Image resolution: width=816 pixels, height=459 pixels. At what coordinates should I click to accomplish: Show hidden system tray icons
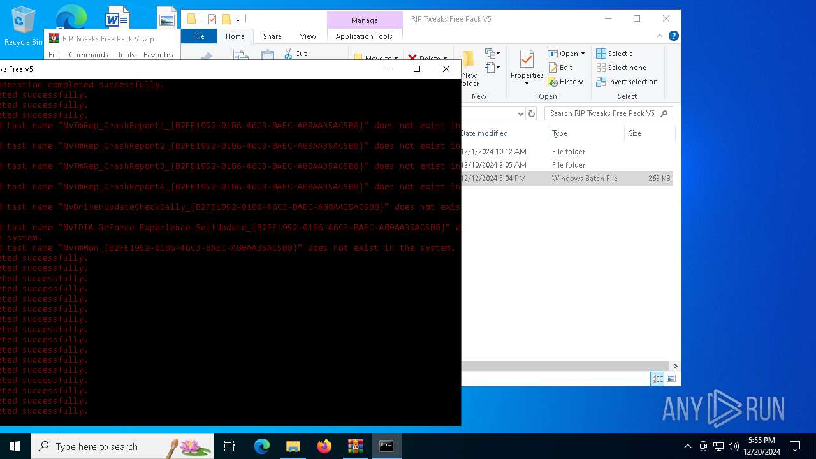click(687, 446)
